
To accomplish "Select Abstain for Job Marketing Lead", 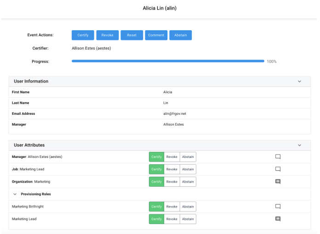I will (x=188, y=169).
